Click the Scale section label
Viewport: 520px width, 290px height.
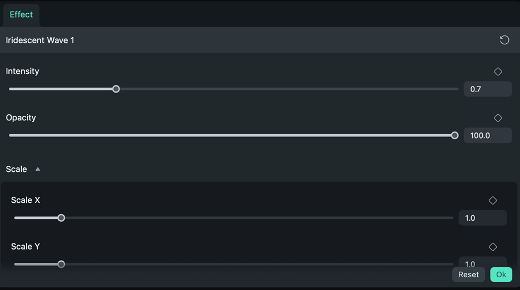pos(17,169)
